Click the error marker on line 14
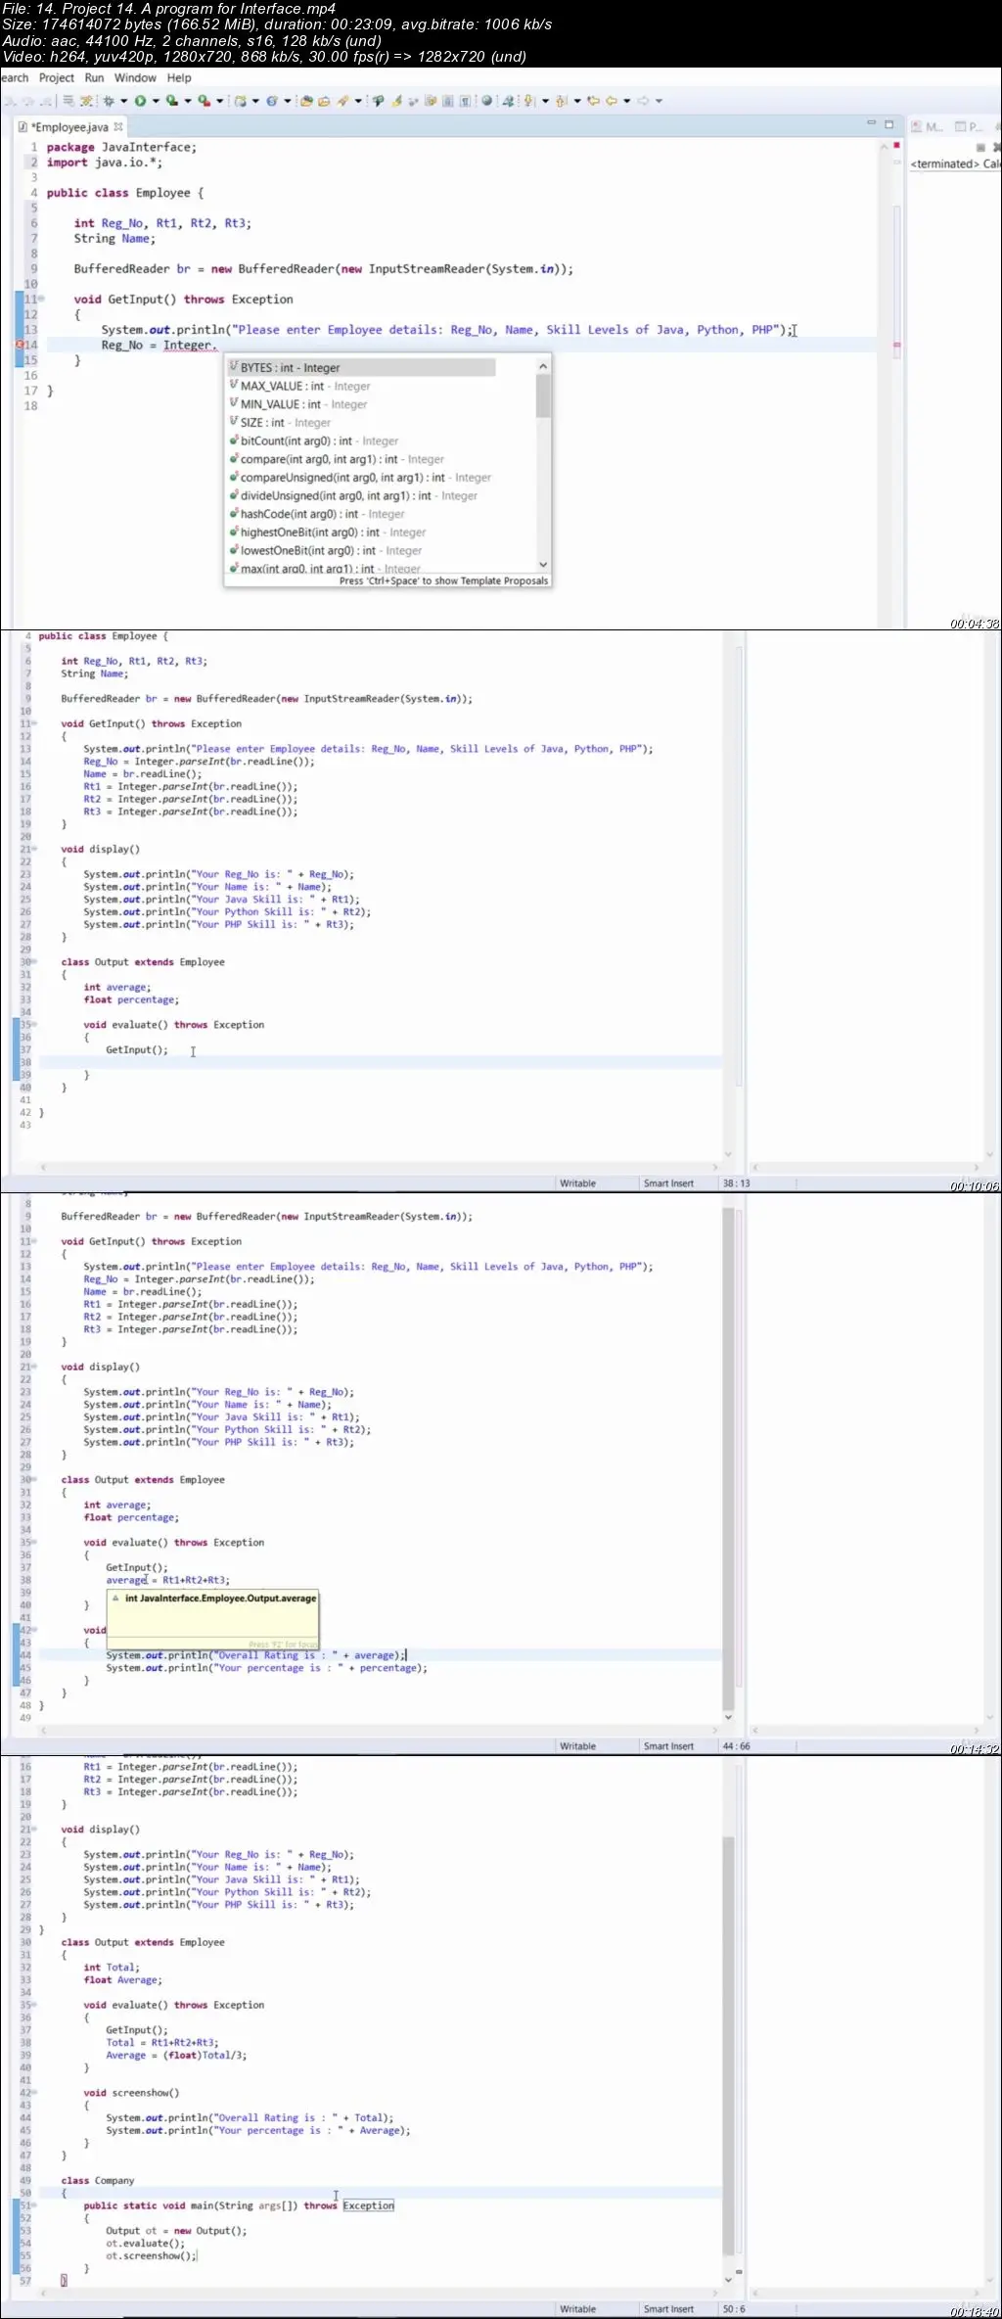Image resolution: width=1002 pixels, height=2319 pixels. point(19,345)
